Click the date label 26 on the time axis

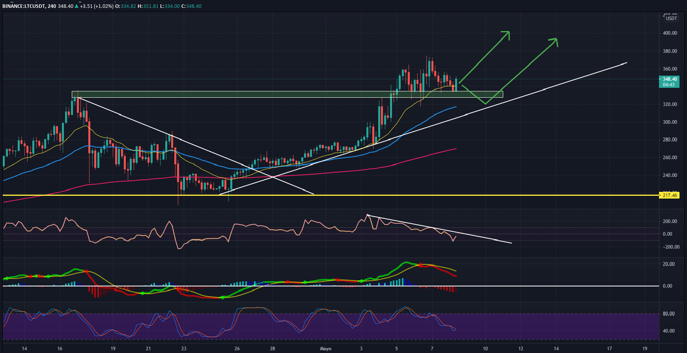tap(237, 349)
